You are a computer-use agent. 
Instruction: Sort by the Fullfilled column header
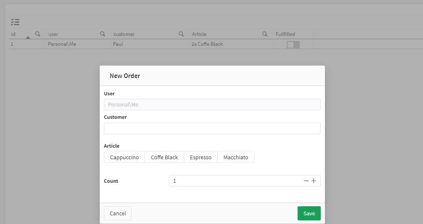[285, 34]
